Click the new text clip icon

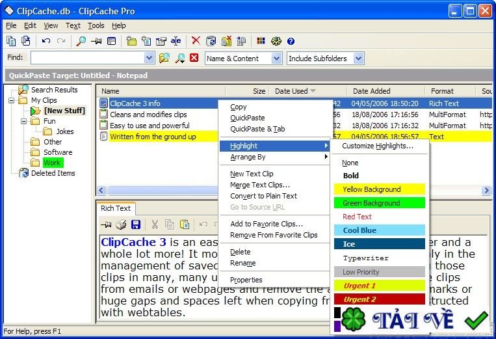pos(146,41)
